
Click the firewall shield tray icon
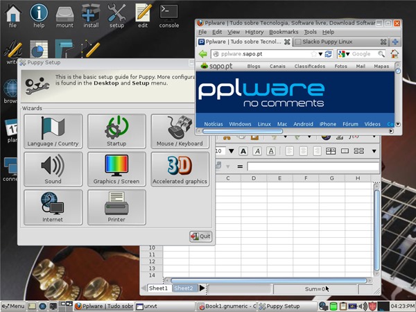pyautogui.click(x=372, y=306)
